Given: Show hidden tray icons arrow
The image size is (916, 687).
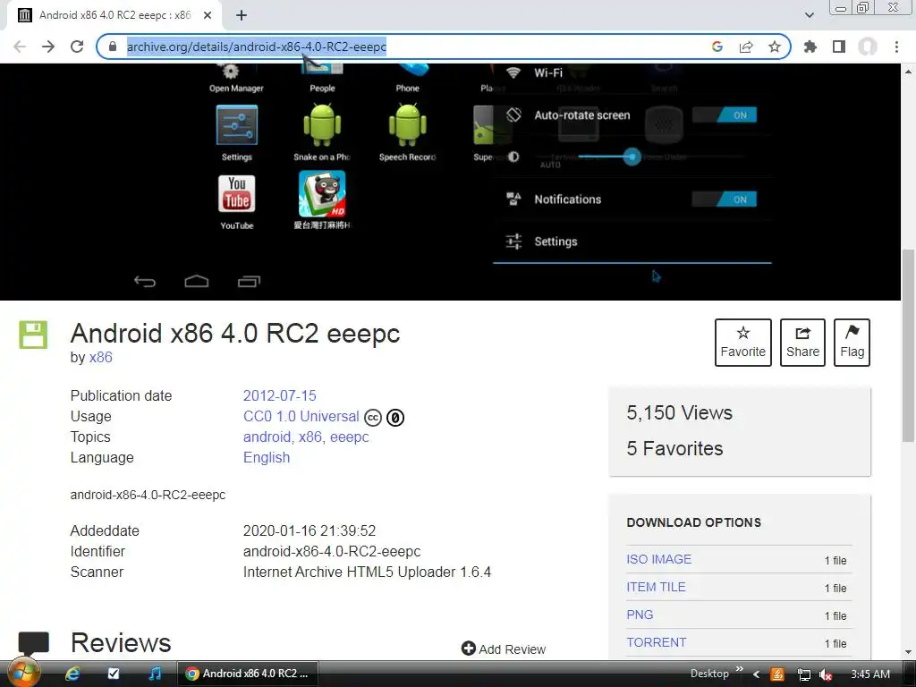Looking at the screenshot, I should click(756, 674).
